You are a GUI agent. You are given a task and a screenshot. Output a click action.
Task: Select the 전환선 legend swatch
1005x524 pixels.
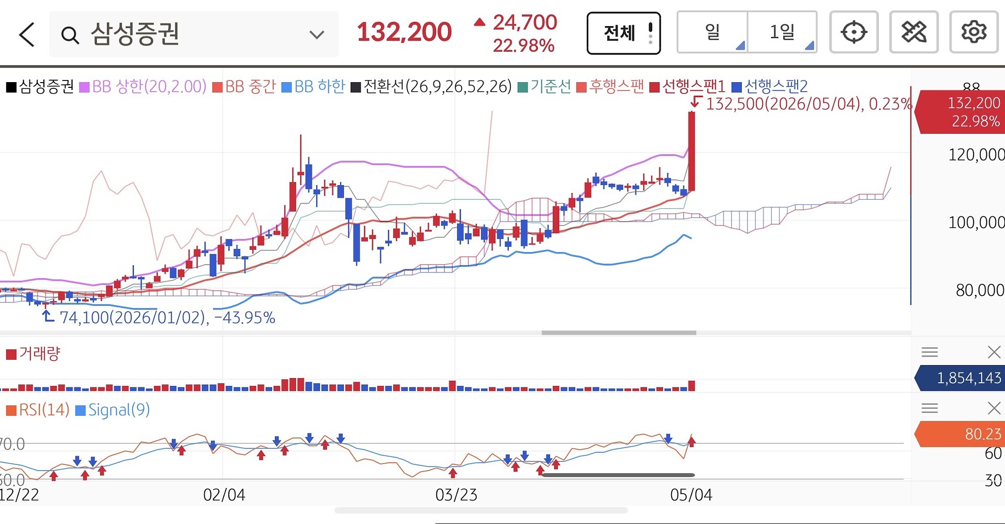(x=356, y=87)
